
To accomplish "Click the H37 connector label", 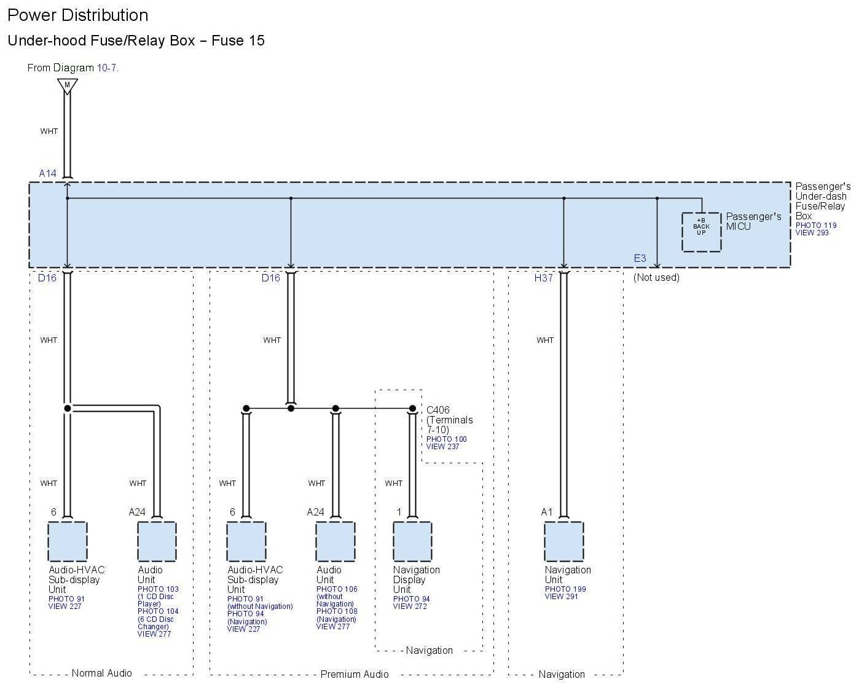I will tap(543, 278).
